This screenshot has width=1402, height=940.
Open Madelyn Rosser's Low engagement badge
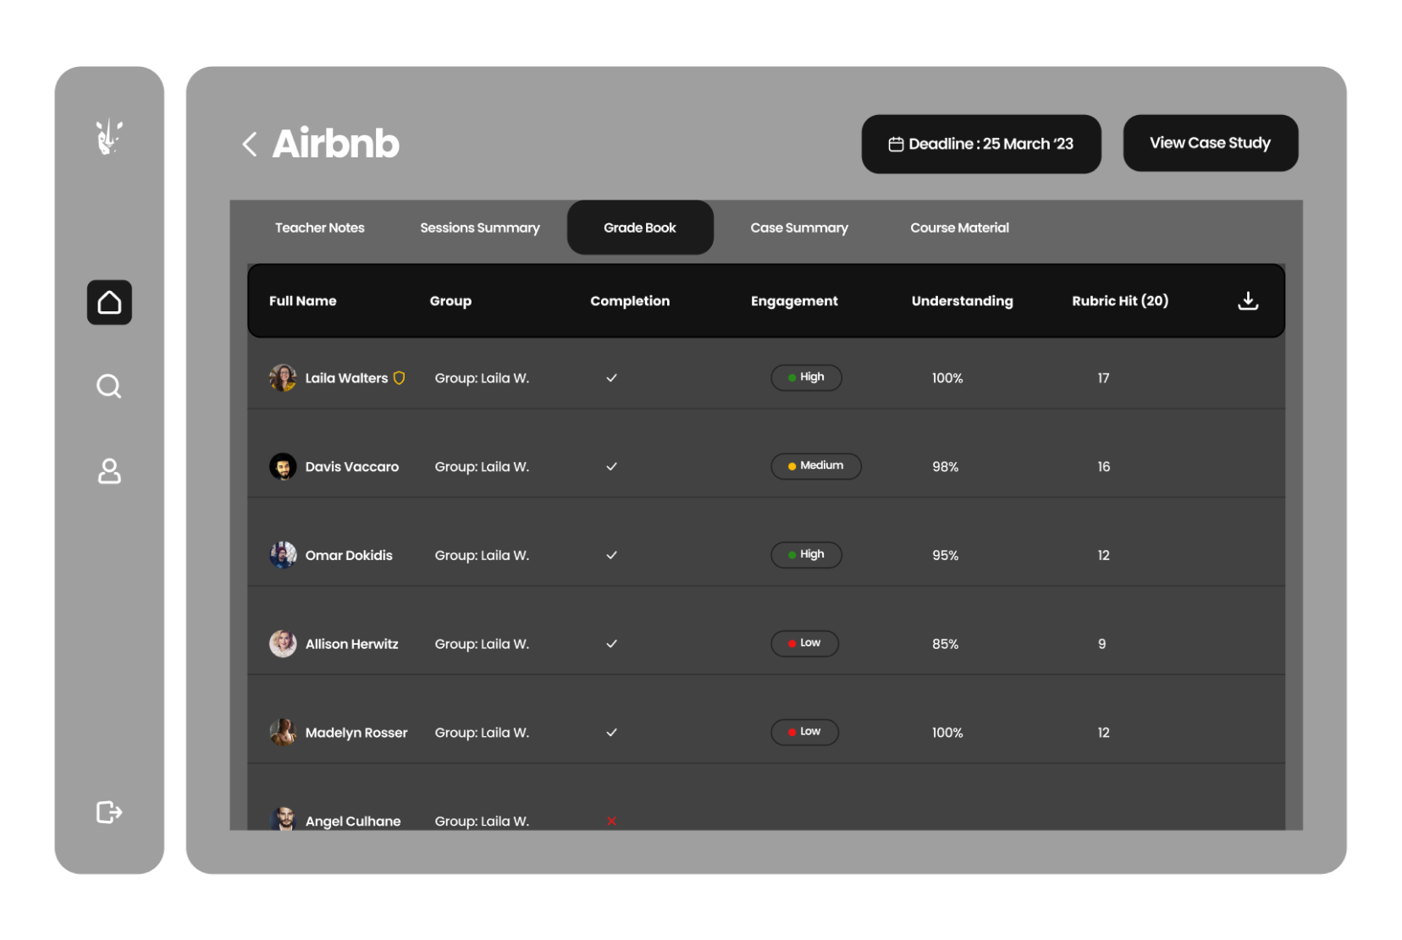[x=804, y=732]
